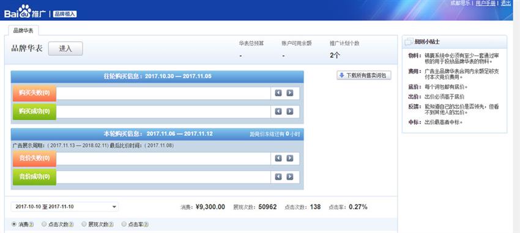Click the 本轮购买信息 header bar
The width and height of the screenshot is (520, 233).
tap(157, 134)
